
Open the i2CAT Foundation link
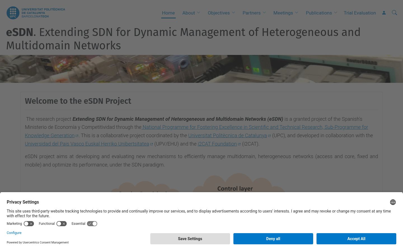point(217,144)
